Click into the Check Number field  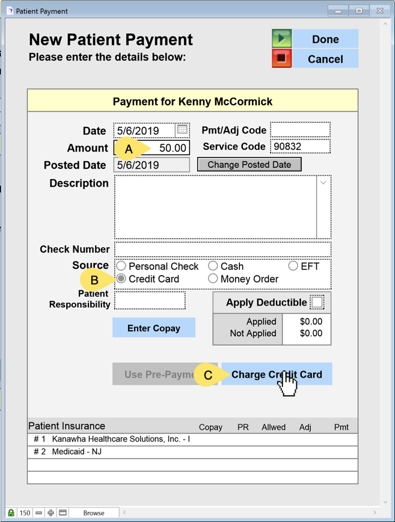point(222,249)
